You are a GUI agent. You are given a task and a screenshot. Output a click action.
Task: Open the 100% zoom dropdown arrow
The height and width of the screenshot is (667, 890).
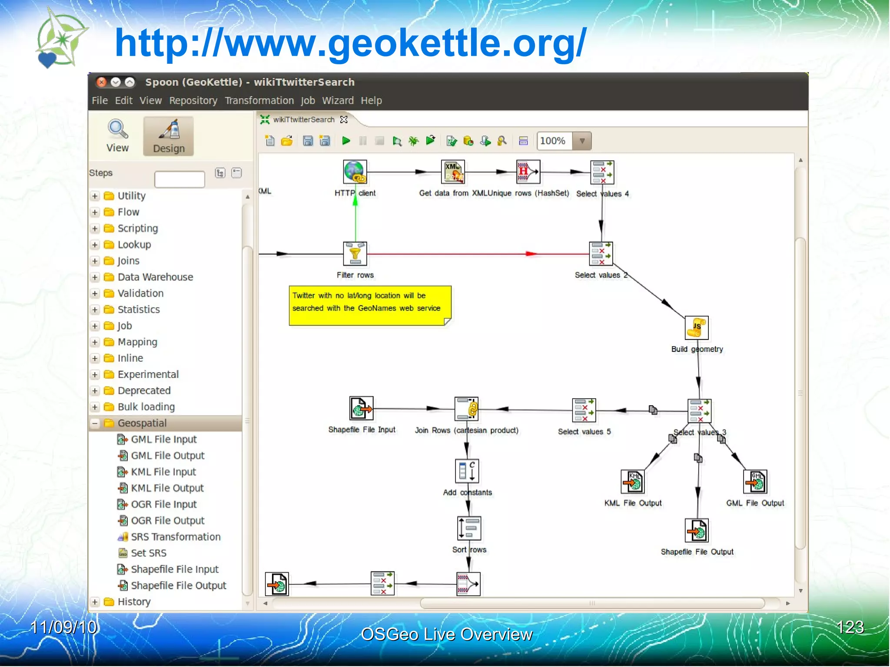point(582,141)
